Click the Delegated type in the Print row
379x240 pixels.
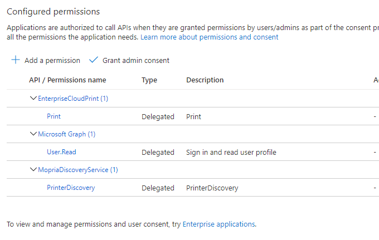[158, 116]
